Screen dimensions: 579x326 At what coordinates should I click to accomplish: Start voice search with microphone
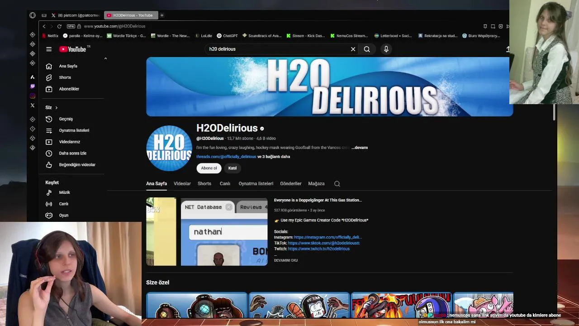(386, 49)
